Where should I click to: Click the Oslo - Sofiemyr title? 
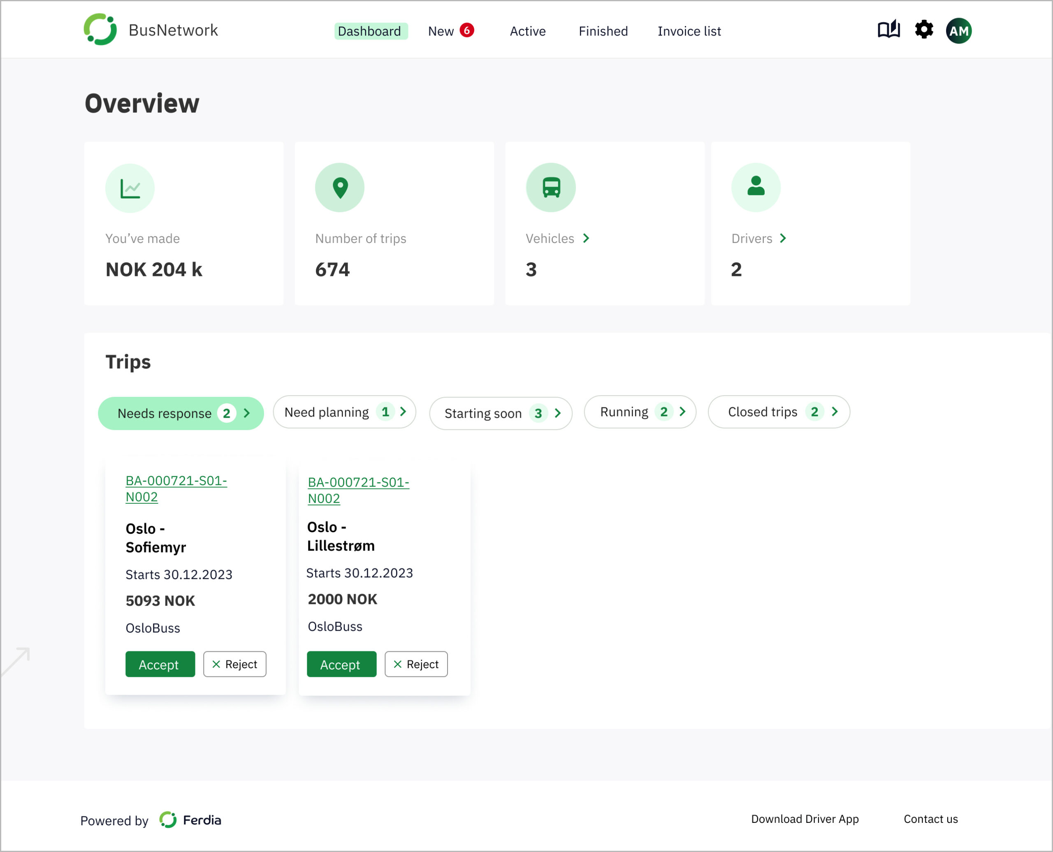pos(155,538)
